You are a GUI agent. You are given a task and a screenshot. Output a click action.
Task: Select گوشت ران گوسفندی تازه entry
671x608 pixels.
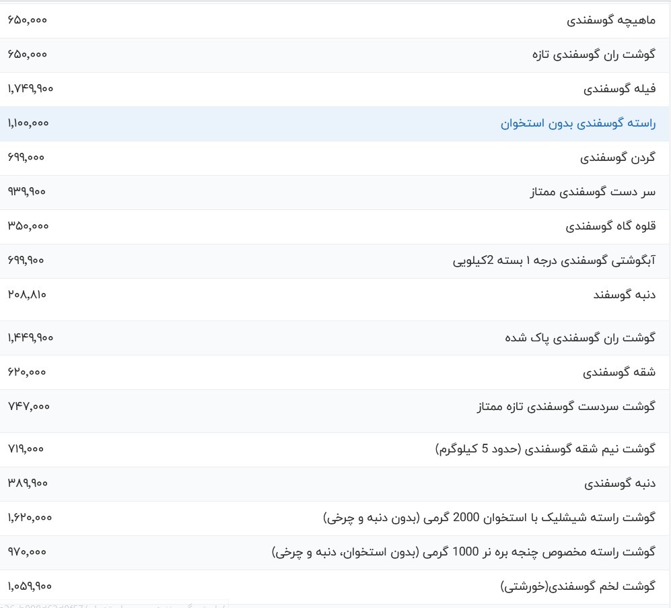coord(337,54)
